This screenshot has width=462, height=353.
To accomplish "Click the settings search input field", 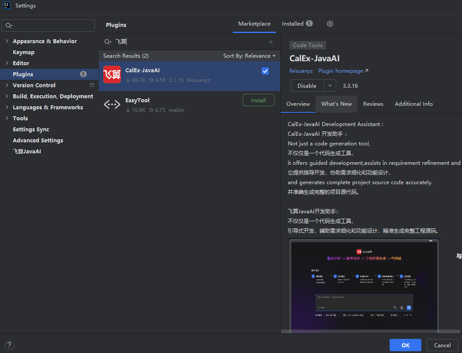I will (48, 26).
